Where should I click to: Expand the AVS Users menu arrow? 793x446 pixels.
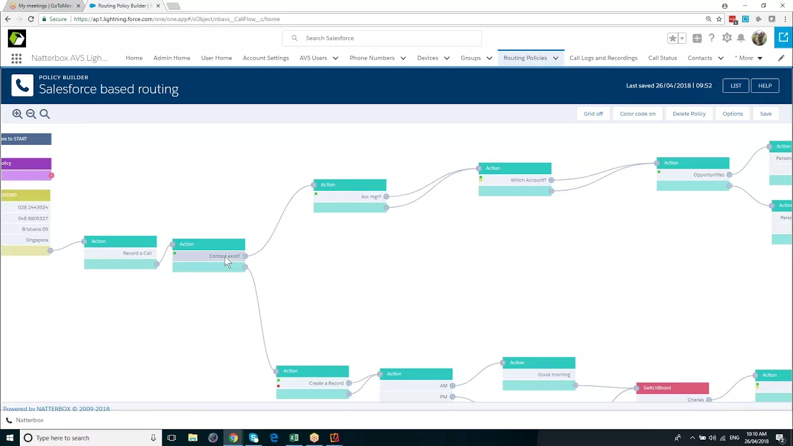[335, 58]
